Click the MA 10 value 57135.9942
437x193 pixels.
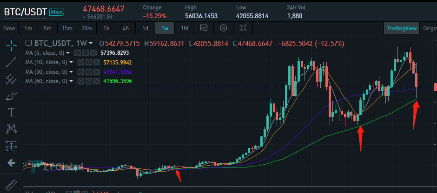coord(117,62)
